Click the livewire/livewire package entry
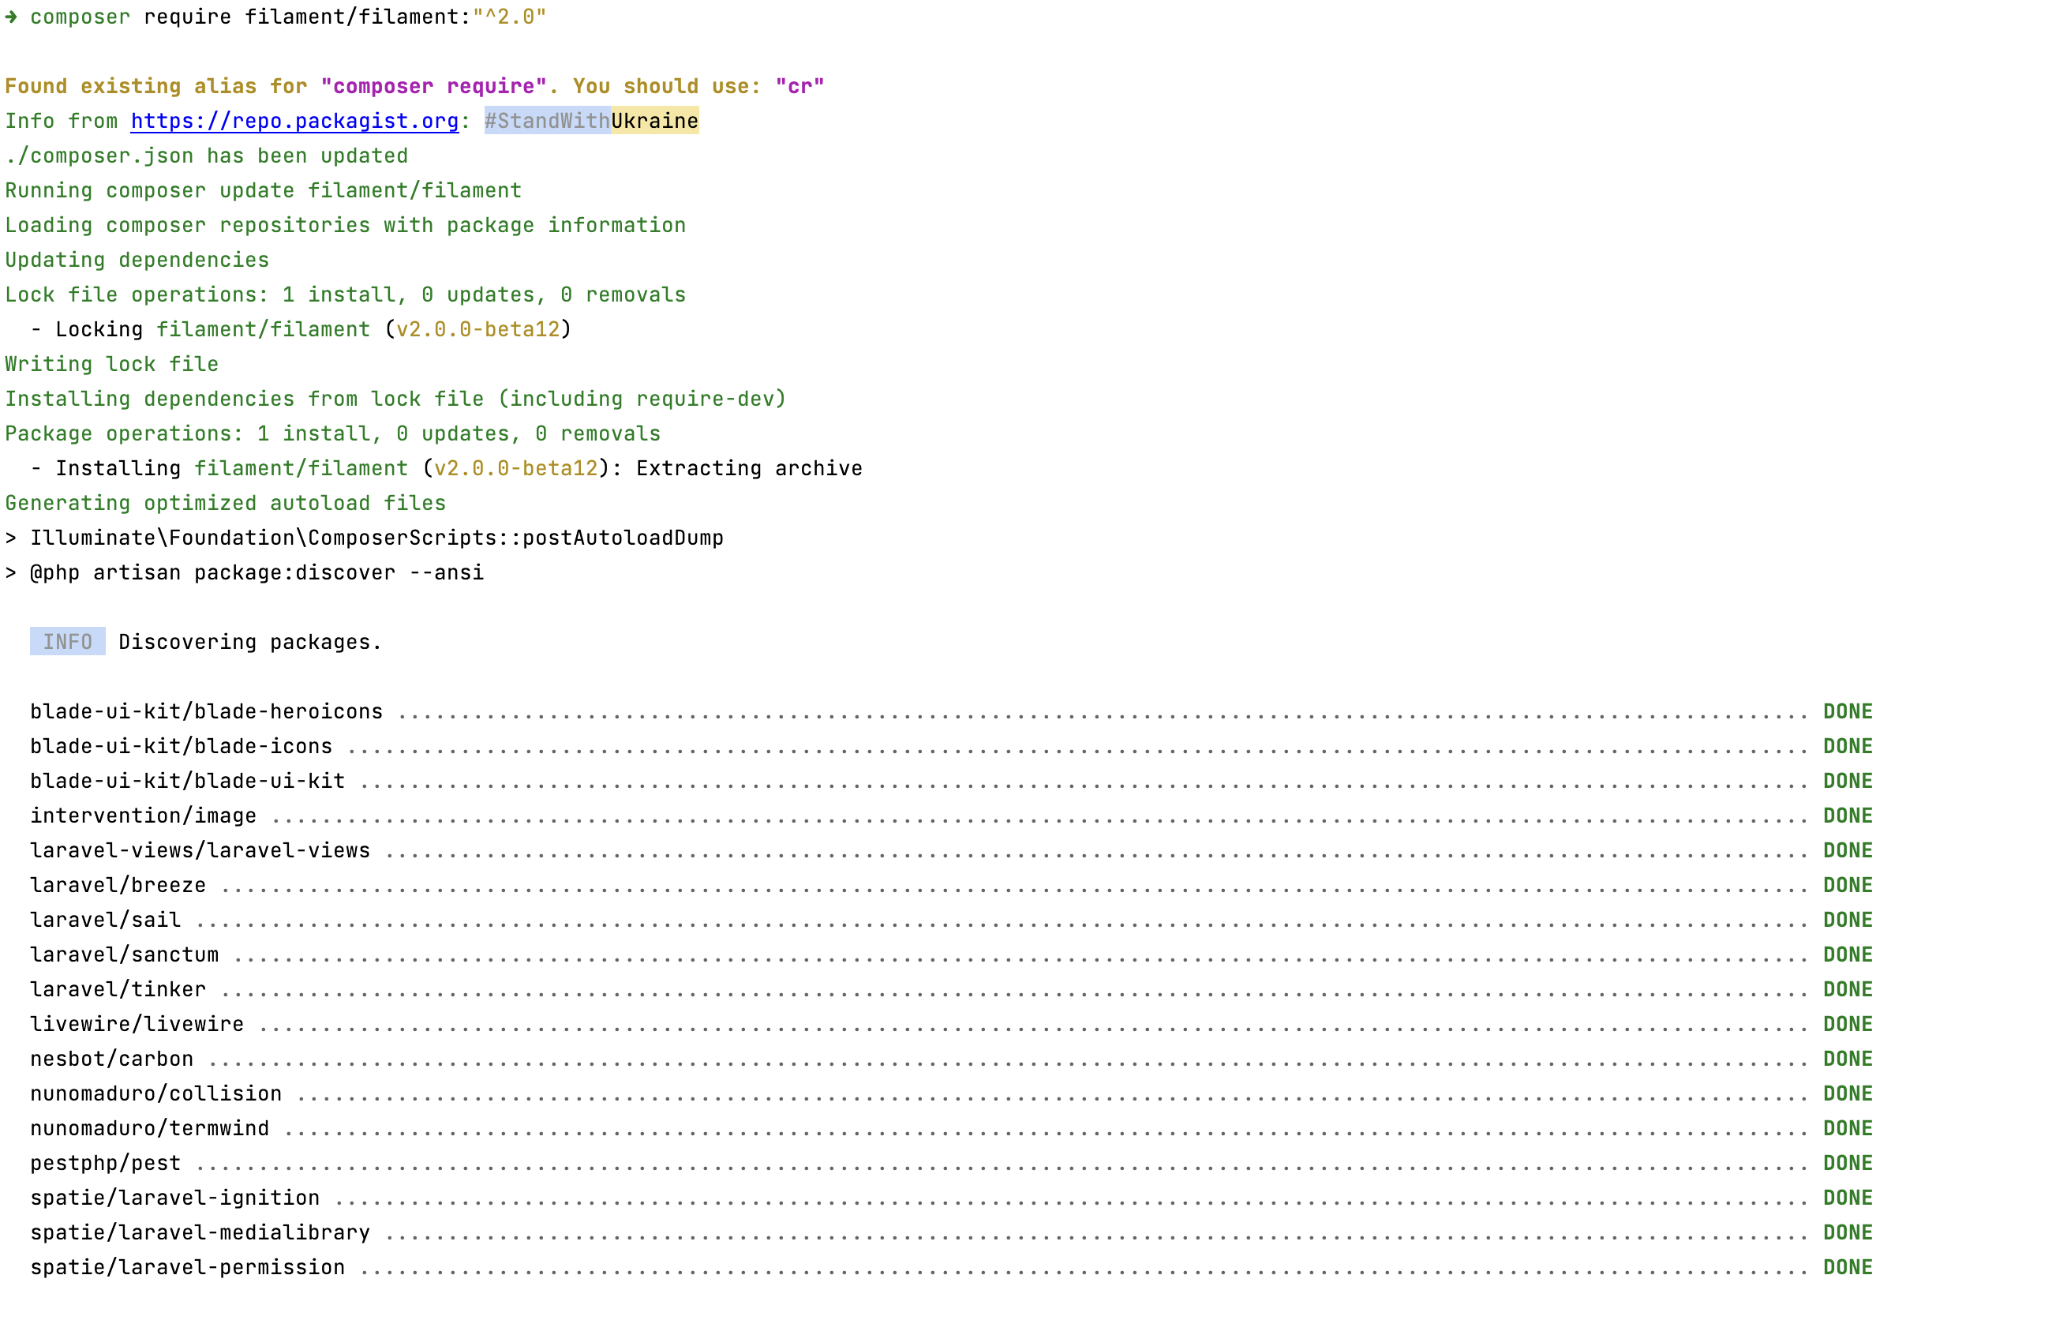This screenshot has width=2071, height=1320. tap(137, 1023)
